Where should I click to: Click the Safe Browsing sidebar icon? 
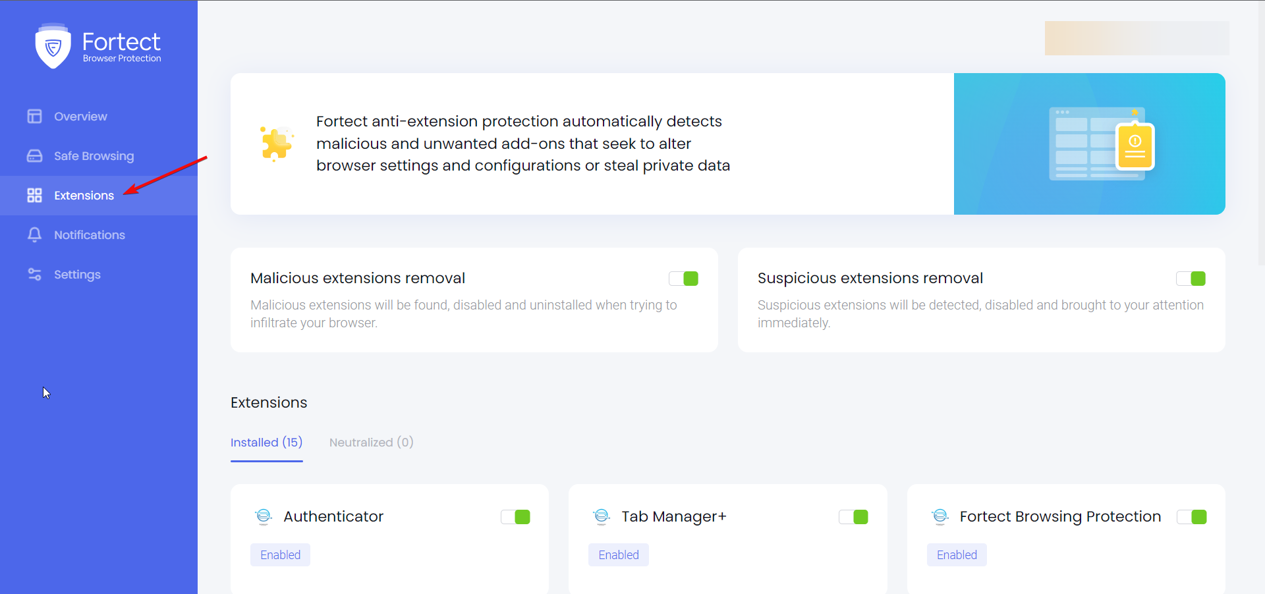tap(34, 156)
